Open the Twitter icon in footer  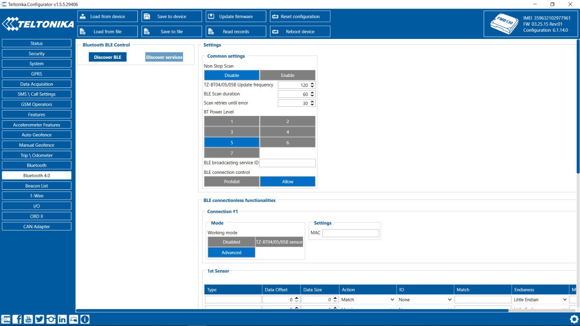coord(40,319)
